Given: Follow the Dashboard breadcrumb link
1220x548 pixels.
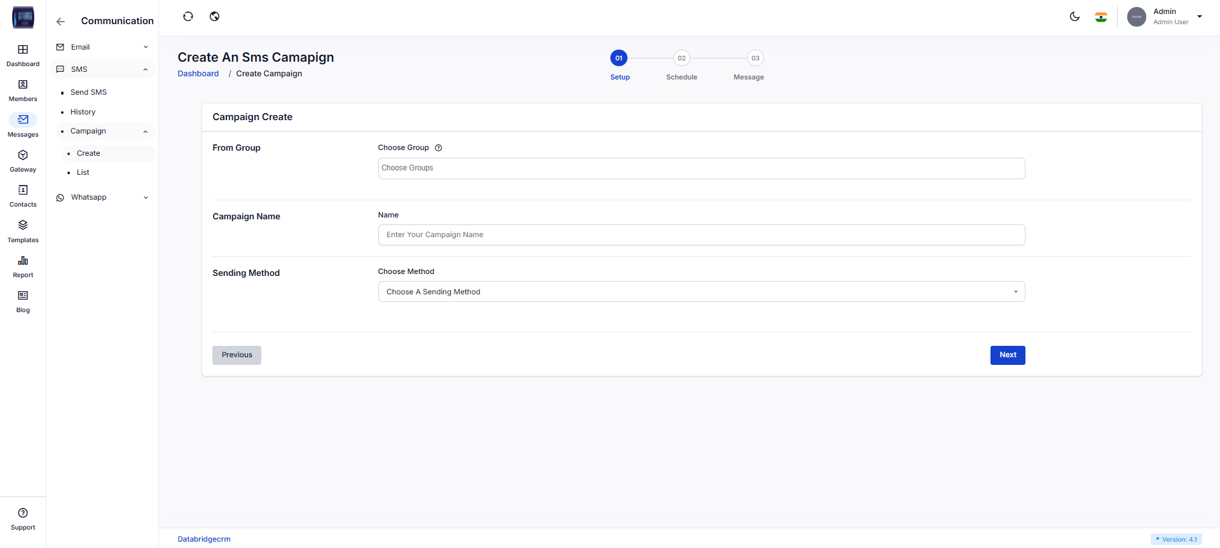Looking at the screenshot, I should [198, 74].
